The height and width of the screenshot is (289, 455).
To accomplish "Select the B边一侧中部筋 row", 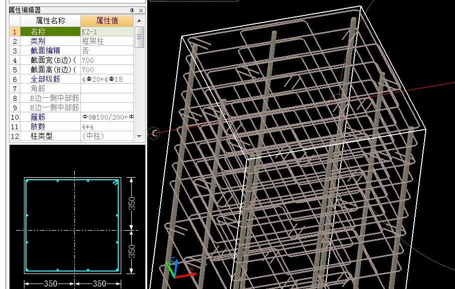I will (x=50, y=98).
